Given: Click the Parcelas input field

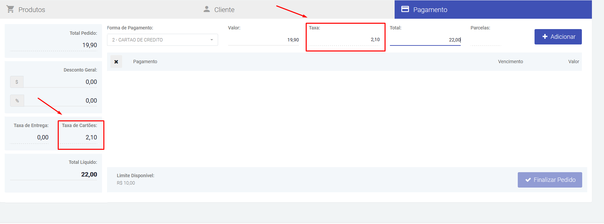Looking at the screenshot, I should pyautogui.click(x=485, y=40).
